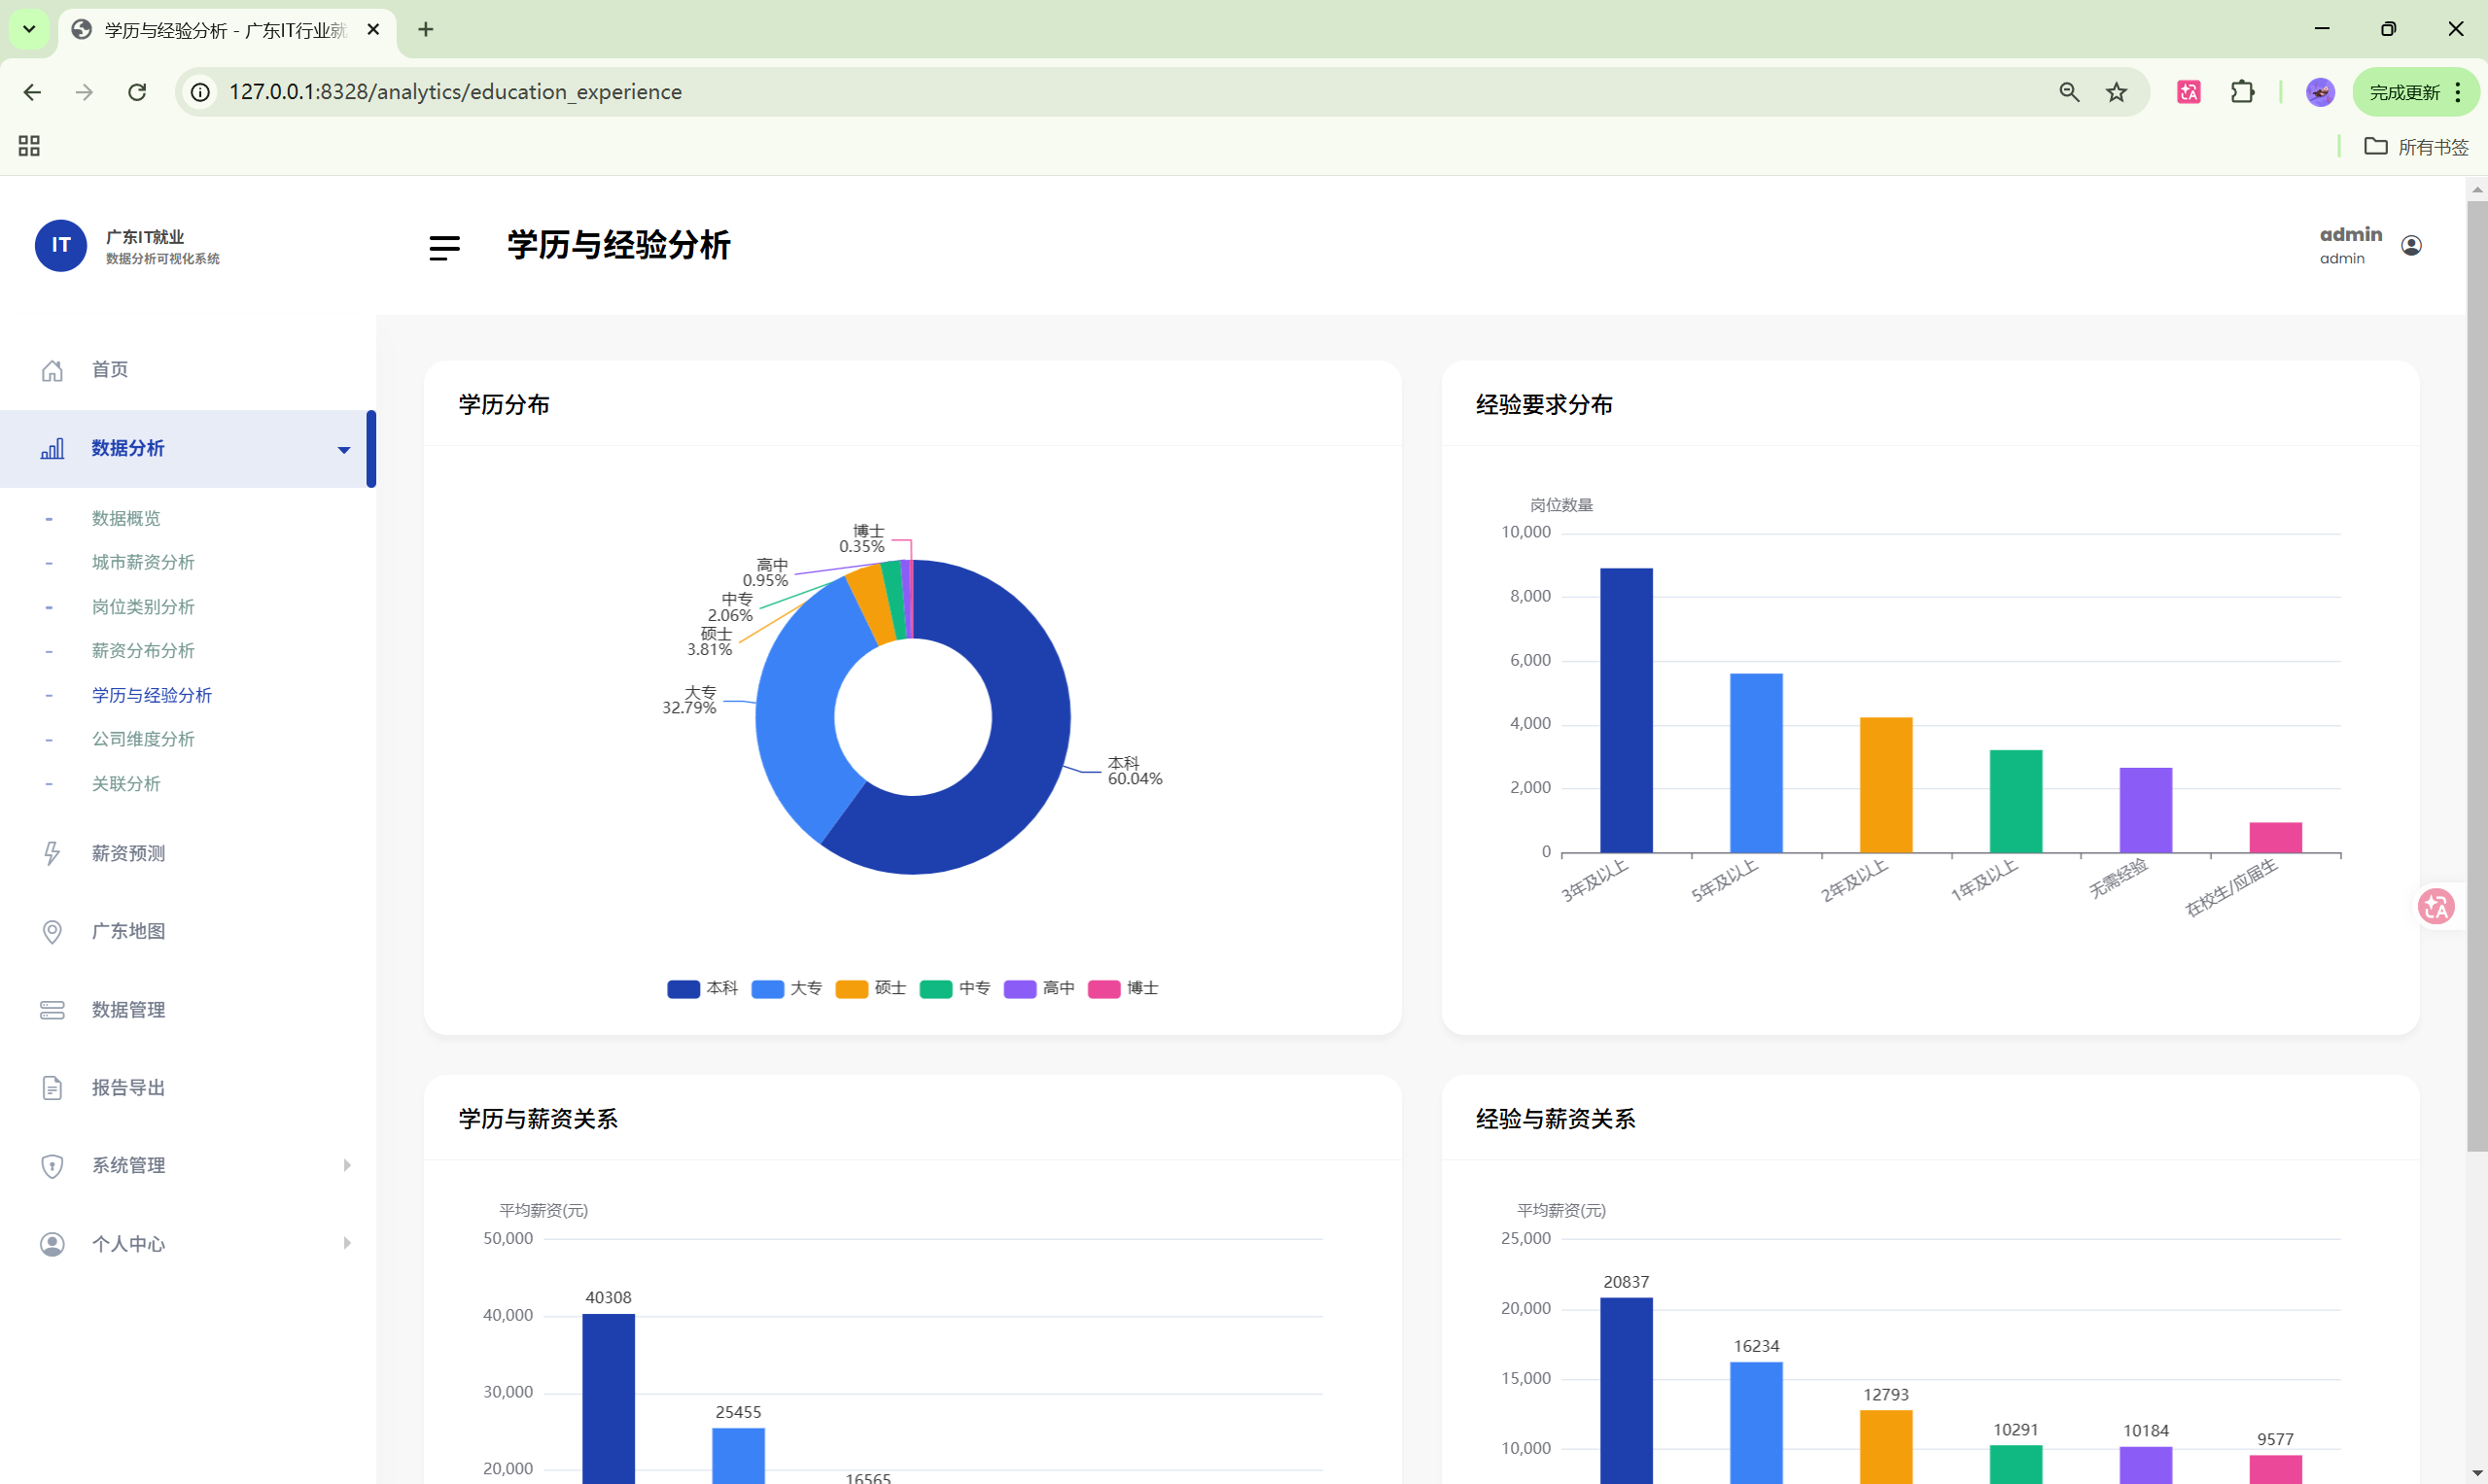Screen dimensions: 2488x1484
Task: Click the home icon beside 首页
Action: tap(53, 370)
